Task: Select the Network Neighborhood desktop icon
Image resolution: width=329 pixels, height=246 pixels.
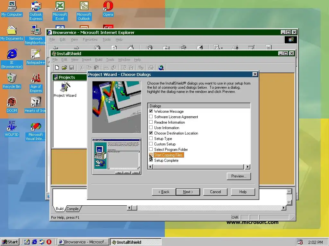Action: point(35,35)
